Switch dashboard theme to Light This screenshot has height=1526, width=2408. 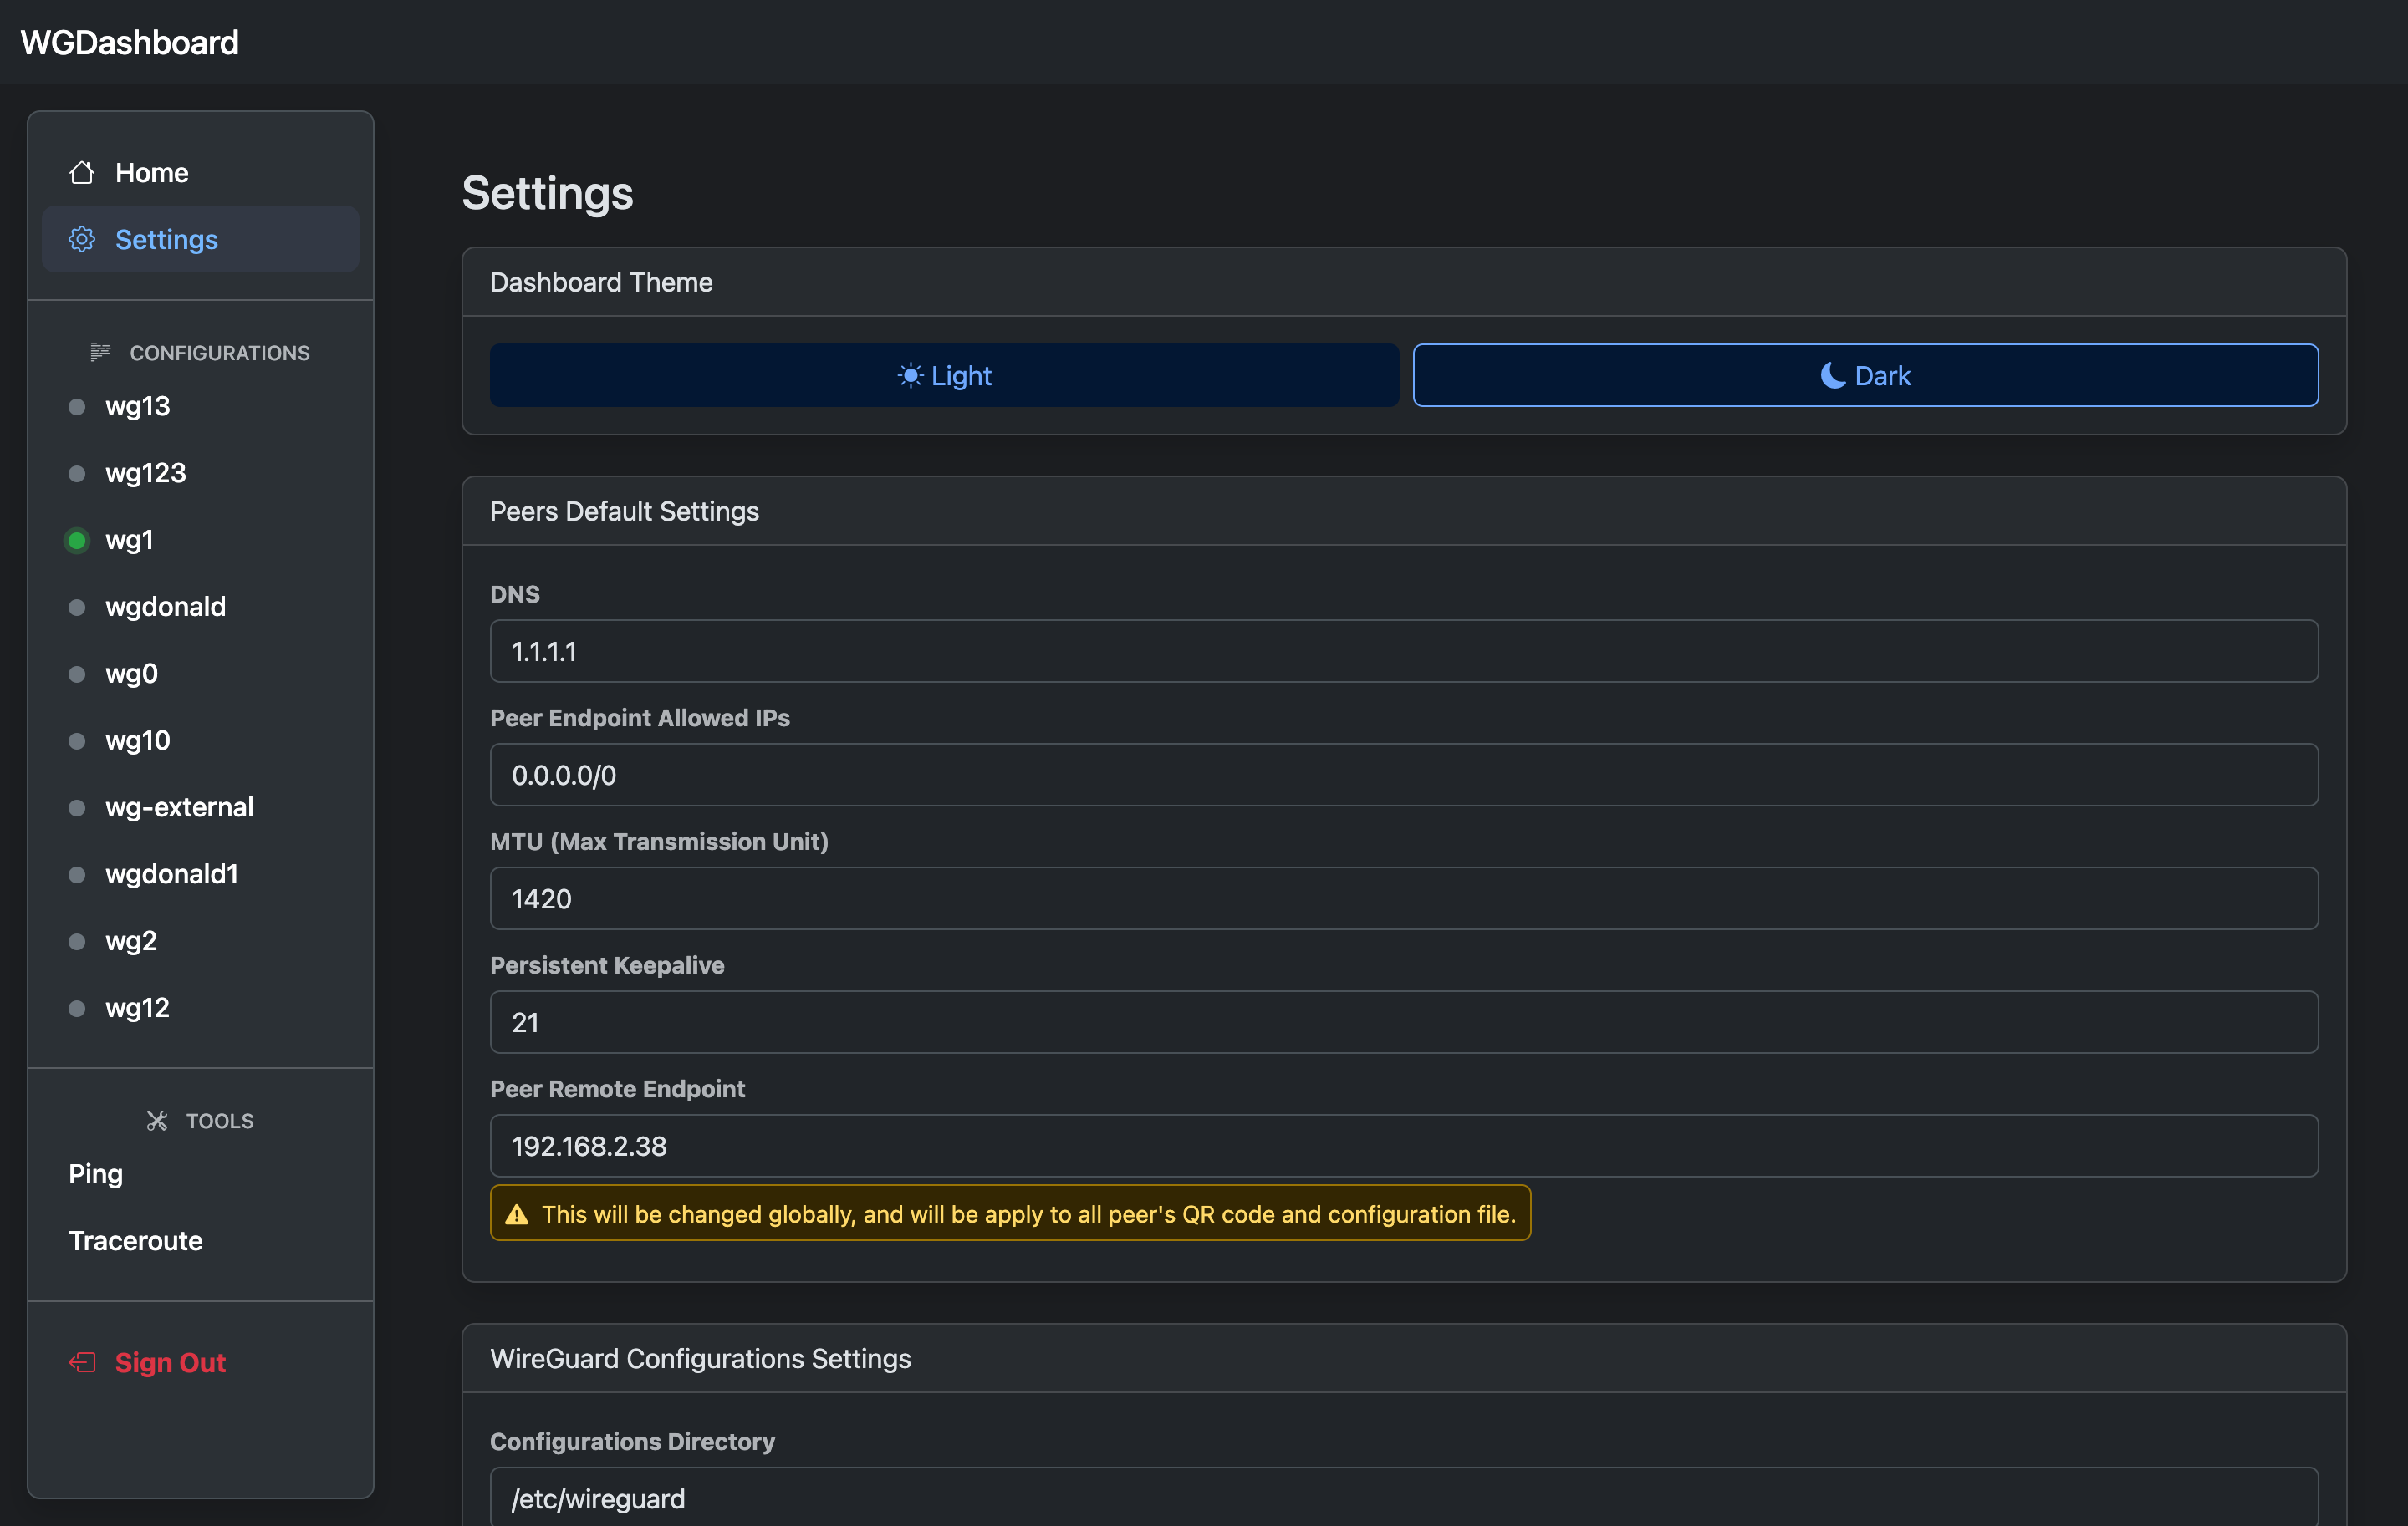click(944, 376)
